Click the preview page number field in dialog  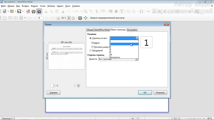tap(53, 86)
